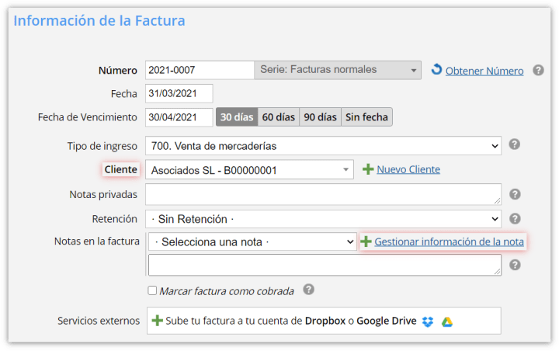This screenshot has width=559, height=351.
Task: Click the Servicios externos label
Action: pyautogui.click(x=99, y=321)
